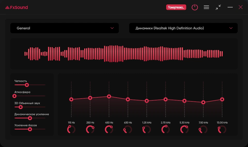The image size is (248, 147).
Task: Toggle the FxSound power button
Action: pyautogui.click(x=195, y=7)
